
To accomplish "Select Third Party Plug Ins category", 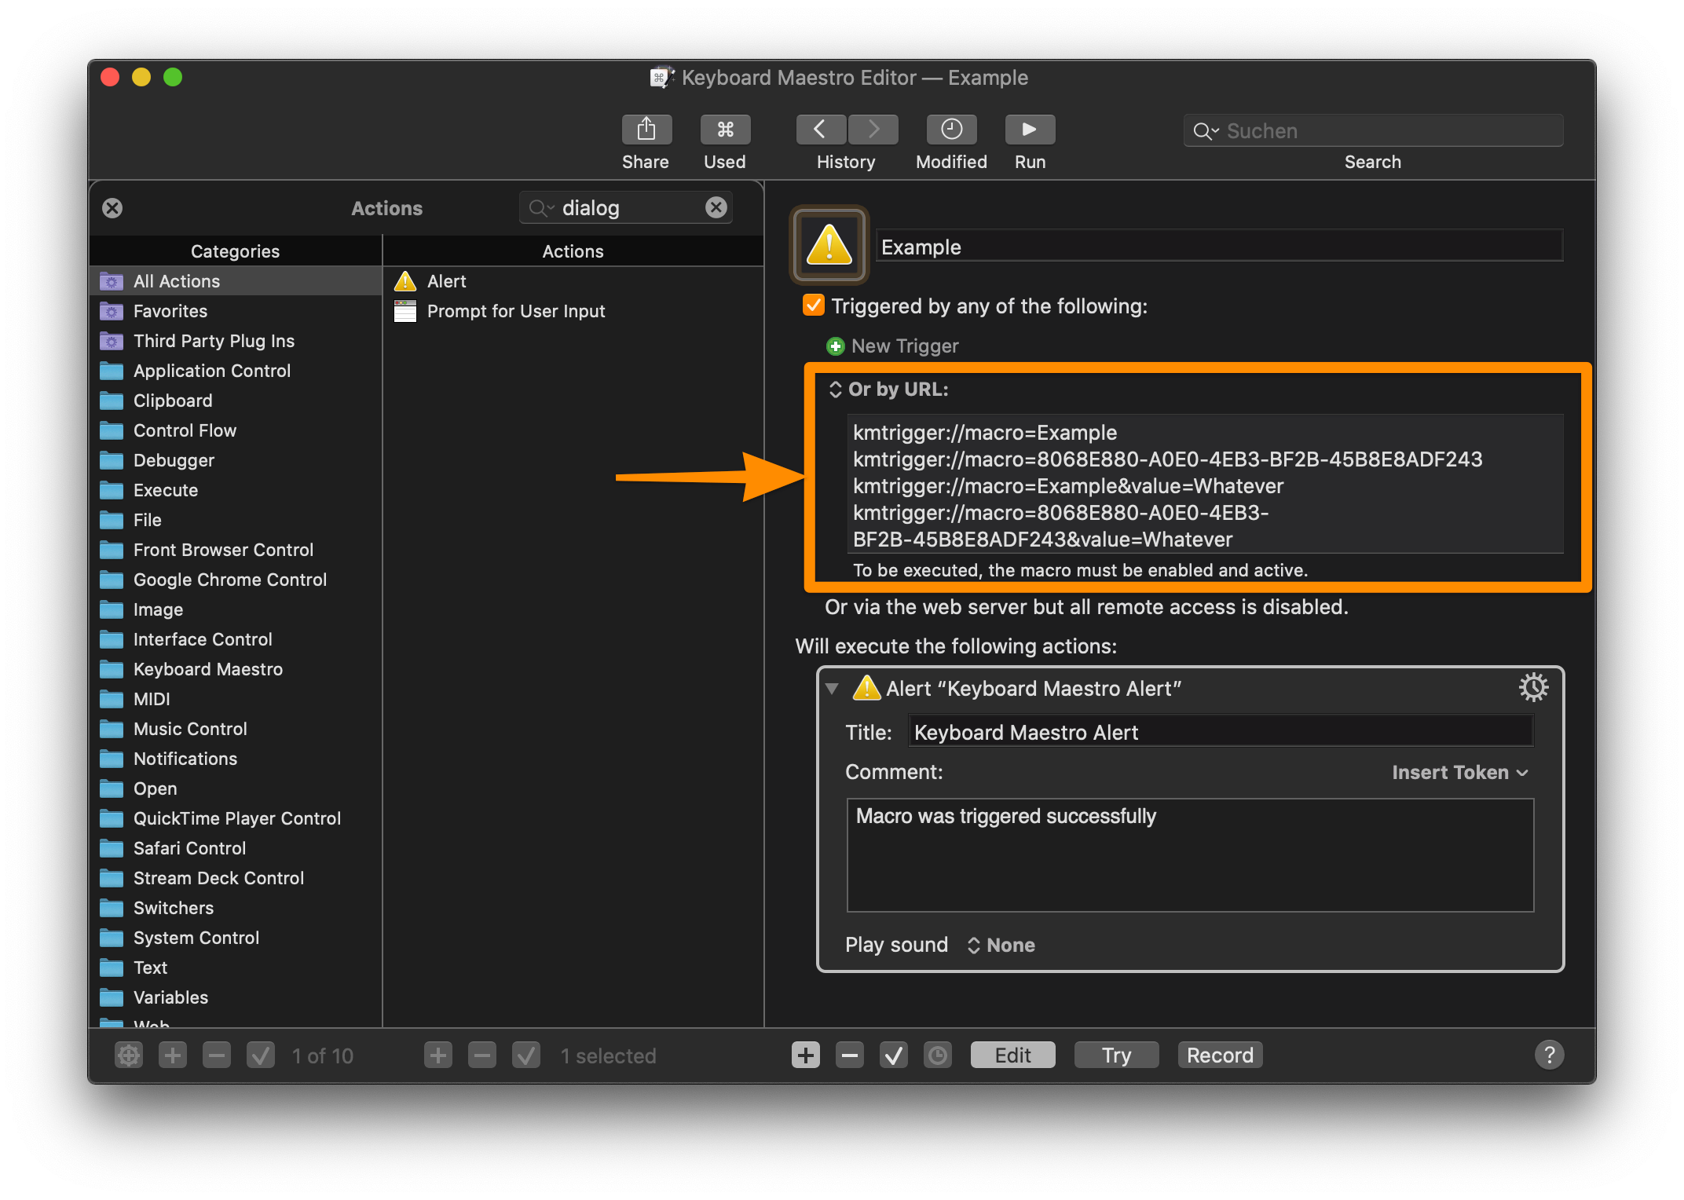I will (x=236, y=341).
